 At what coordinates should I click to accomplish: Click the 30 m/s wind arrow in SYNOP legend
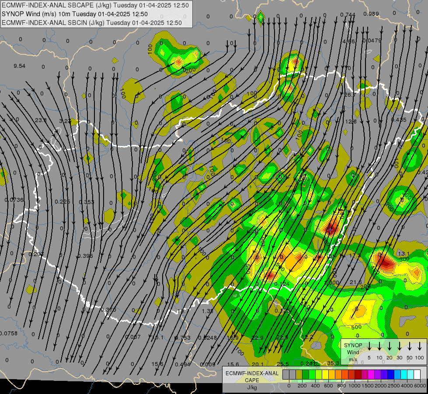click(x=399, y=346)
